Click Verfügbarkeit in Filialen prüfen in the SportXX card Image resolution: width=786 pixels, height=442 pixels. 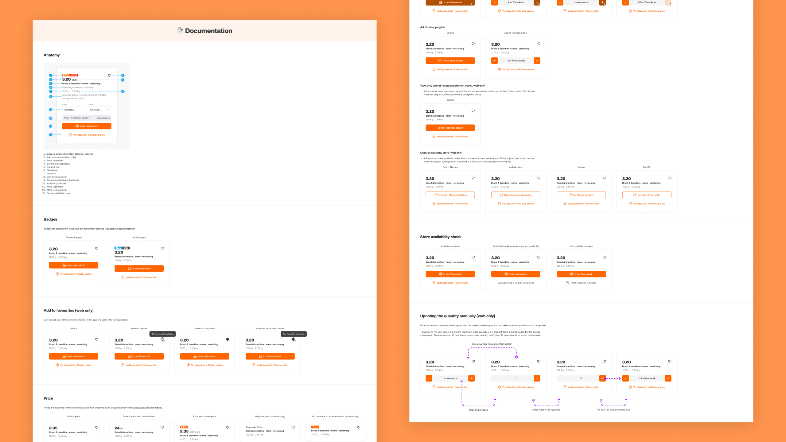pyautogui.click(x=647, y=204)
